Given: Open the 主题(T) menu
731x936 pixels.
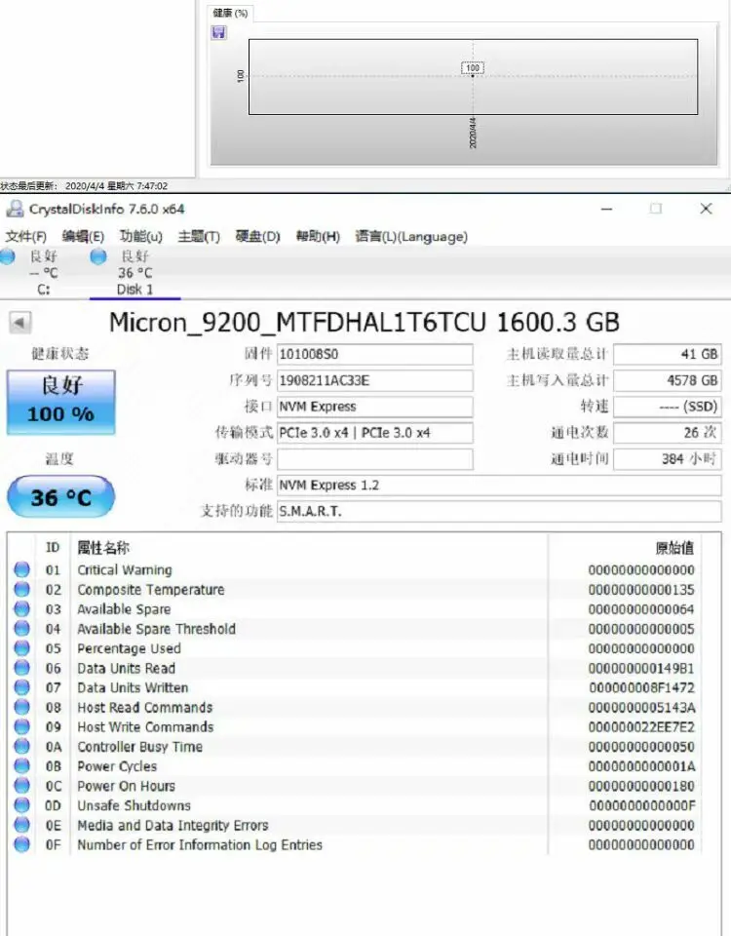Looking at the screenshot, I should (199, 236).
